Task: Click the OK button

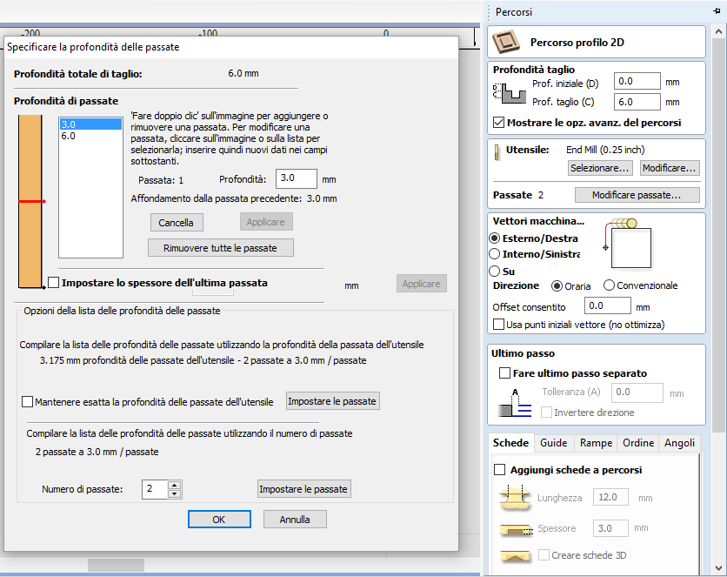Action: click(x=219, y=520)
